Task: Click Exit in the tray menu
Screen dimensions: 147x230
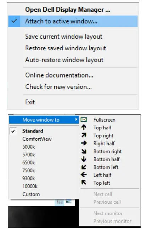Action: pos(30,102)
